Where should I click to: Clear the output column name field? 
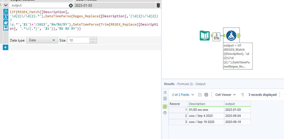[x=71, y=5]
